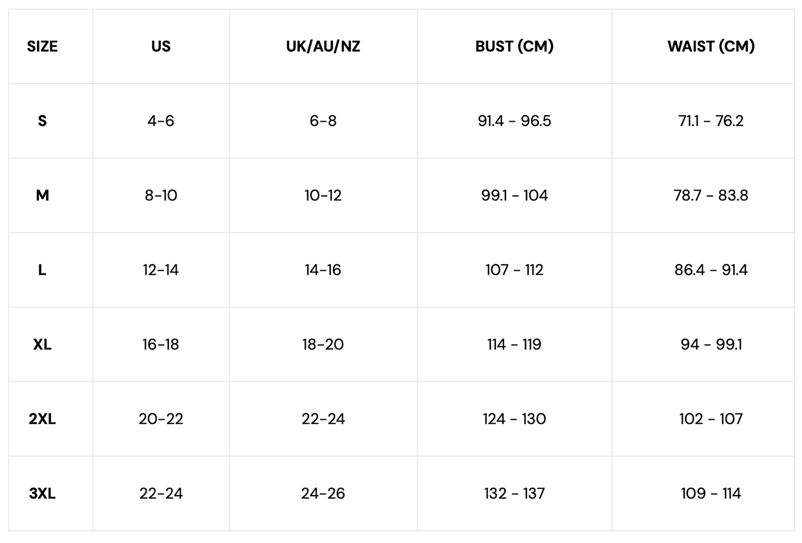Click waist measurement 109 - 114
The image size is (802, 543).
click(711, 493)
